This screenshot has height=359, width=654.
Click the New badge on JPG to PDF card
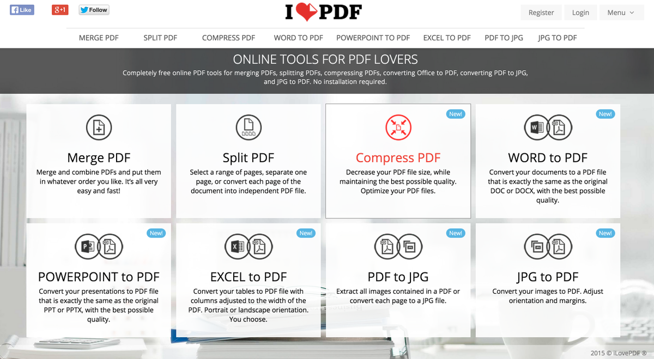605,233
